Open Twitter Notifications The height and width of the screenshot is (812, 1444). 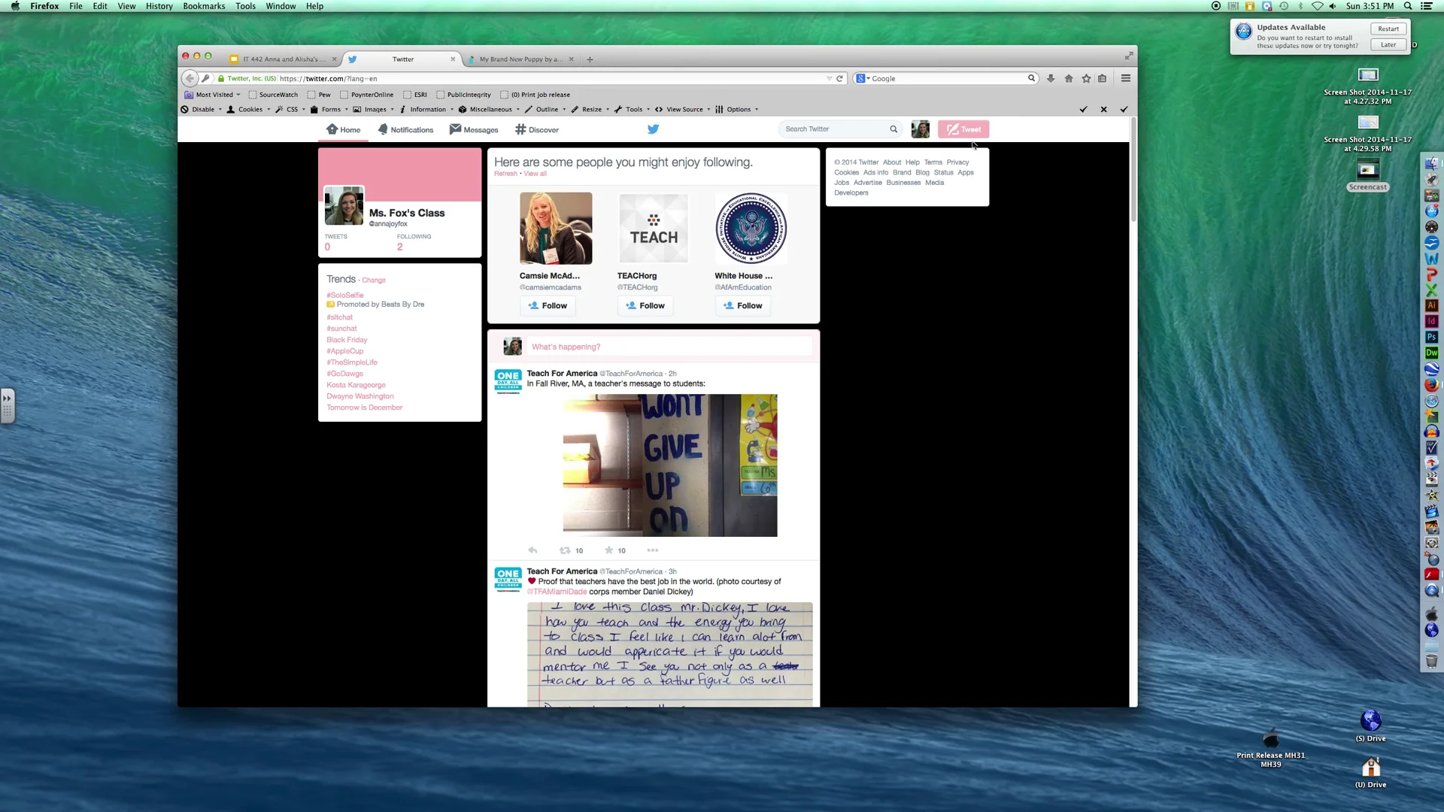pos(405,129)
